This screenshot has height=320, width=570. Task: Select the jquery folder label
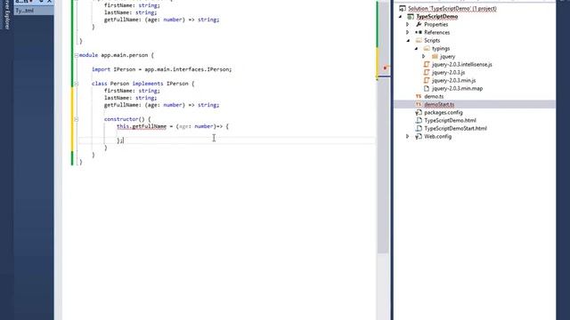[x=447, y=57]
